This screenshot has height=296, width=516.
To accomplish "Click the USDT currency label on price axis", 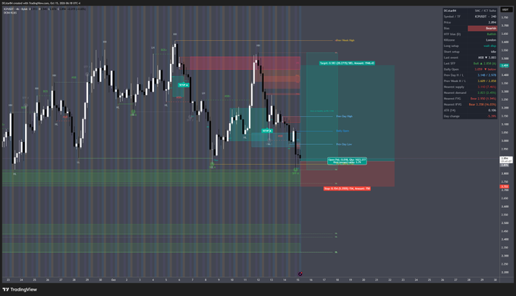I will (505, 10).
